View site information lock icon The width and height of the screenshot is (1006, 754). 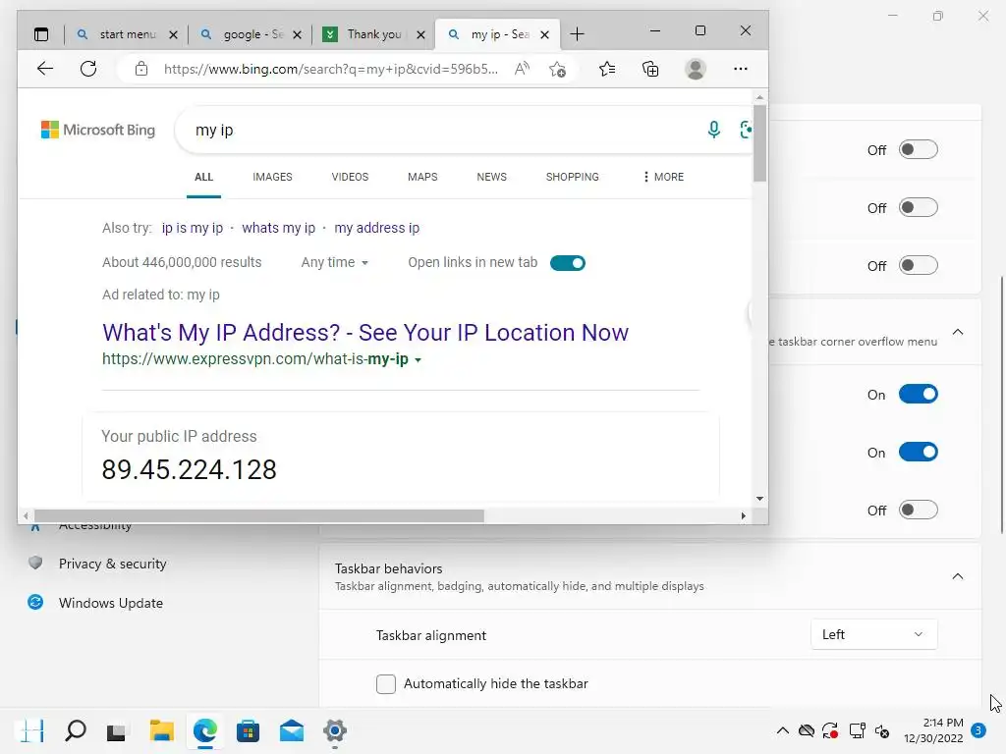pos(141,69)
